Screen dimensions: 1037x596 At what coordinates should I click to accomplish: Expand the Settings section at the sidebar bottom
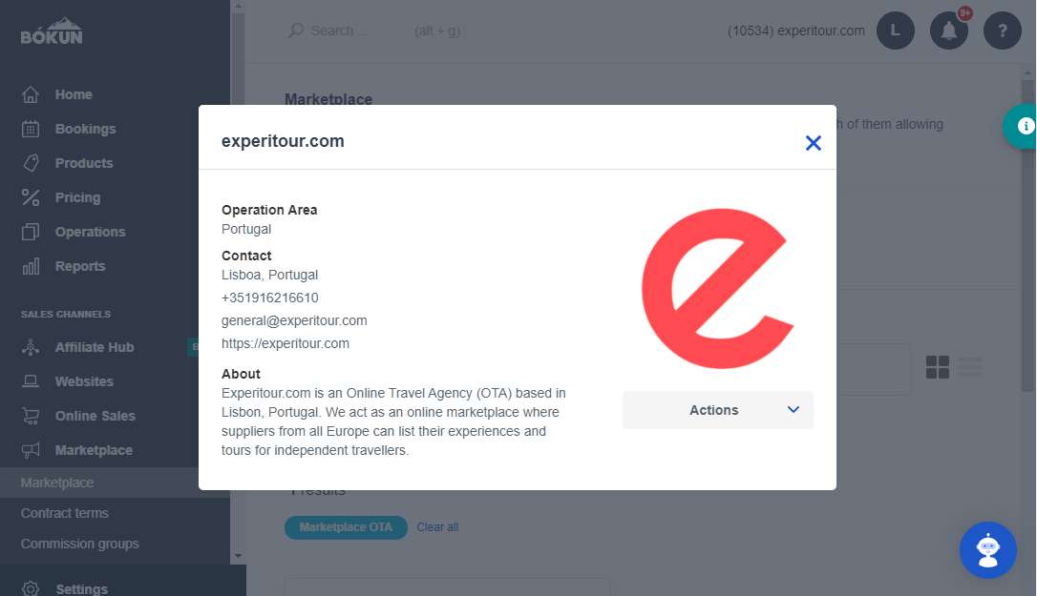tap(82, 587)
